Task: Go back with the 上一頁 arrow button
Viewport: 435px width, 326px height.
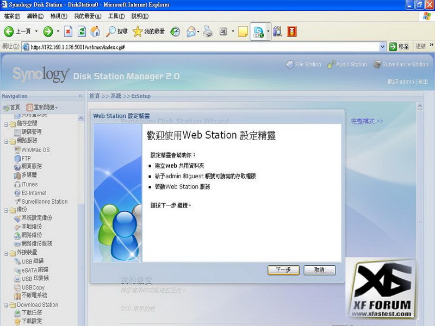Action: 17,32
